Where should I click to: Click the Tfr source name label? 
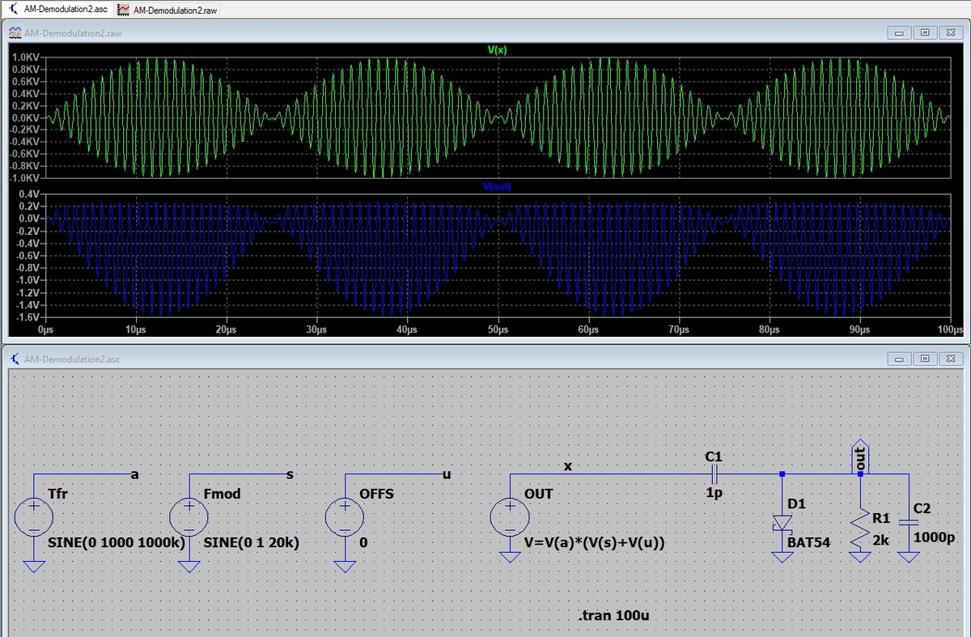click(x=58, y=493)
